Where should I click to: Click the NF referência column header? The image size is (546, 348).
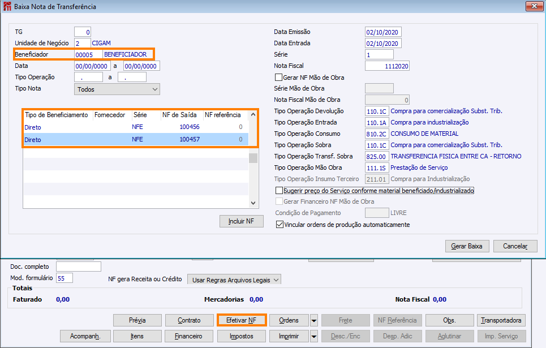225,115
